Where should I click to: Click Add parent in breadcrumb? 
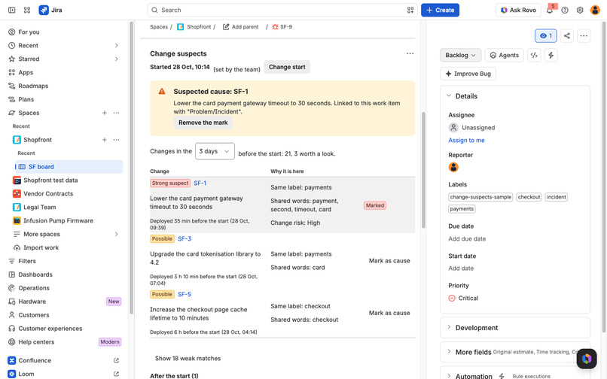tap(240, 26)
